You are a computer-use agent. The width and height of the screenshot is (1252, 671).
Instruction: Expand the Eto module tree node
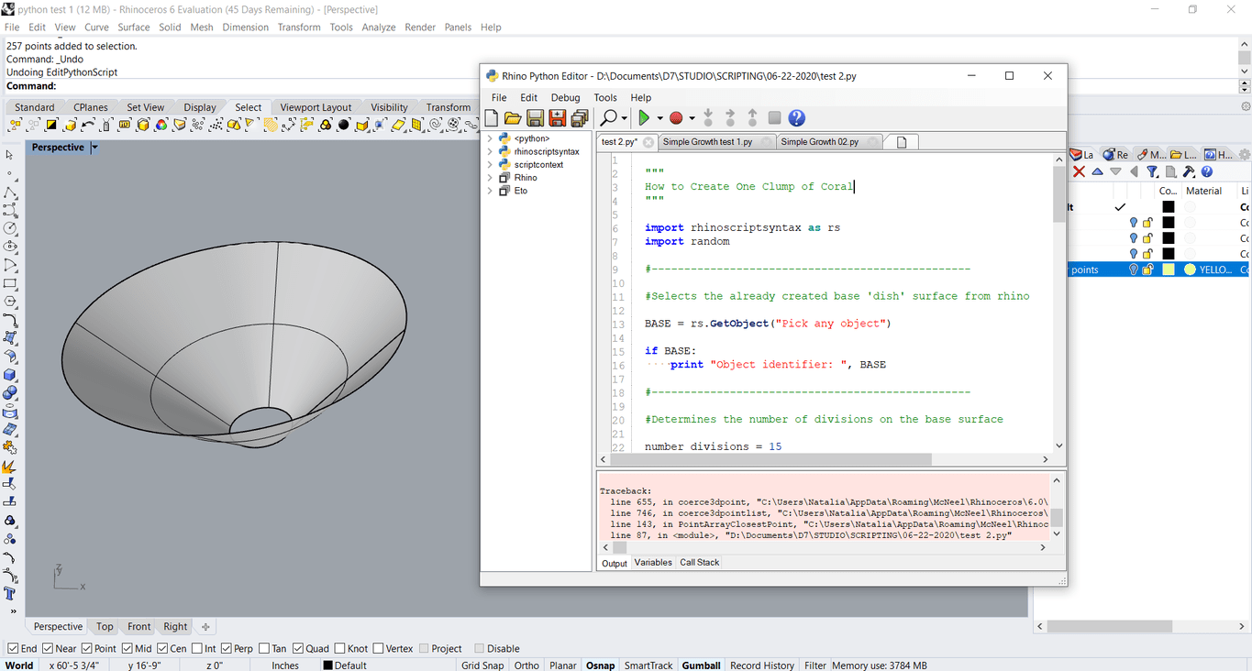tap(490, 191)
